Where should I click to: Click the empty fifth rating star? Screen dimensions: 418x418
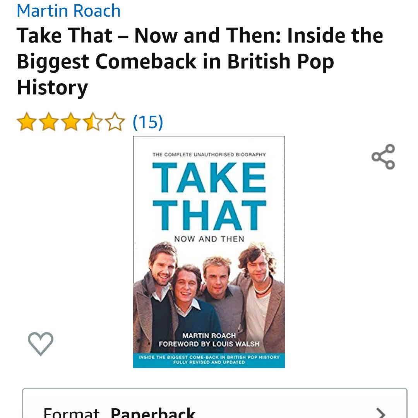click(115, 122)
